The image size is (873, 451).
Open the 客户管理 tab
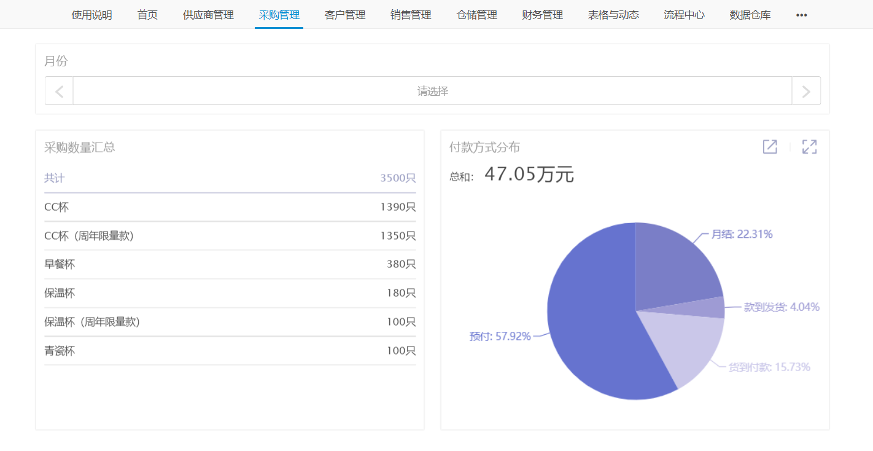(x=345, y=15)
